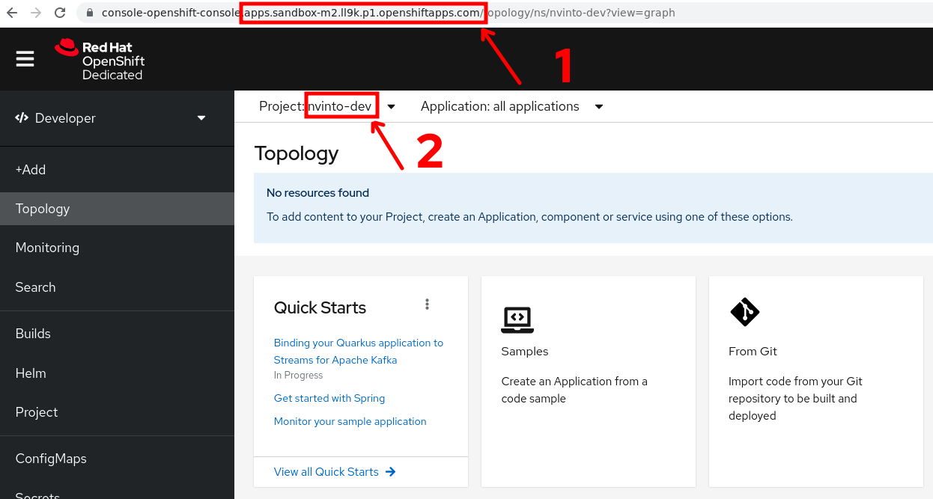Click the padlock icon in the address bar
Viewport: 933px width, 499px height.
88,13
